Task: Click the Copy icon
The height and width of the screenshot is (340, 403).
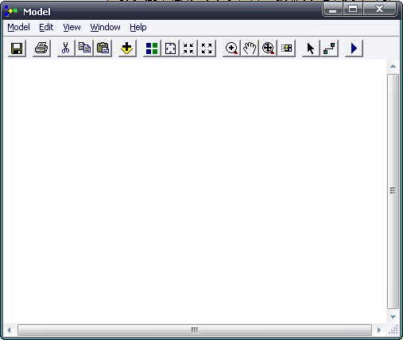Action: point(84,48)
